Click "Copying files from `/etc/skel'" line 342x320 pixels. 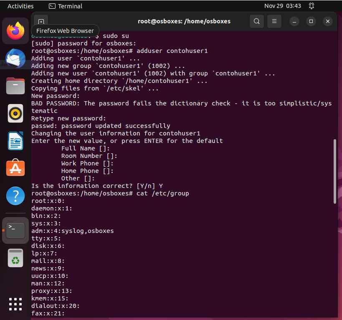[95, 88]
